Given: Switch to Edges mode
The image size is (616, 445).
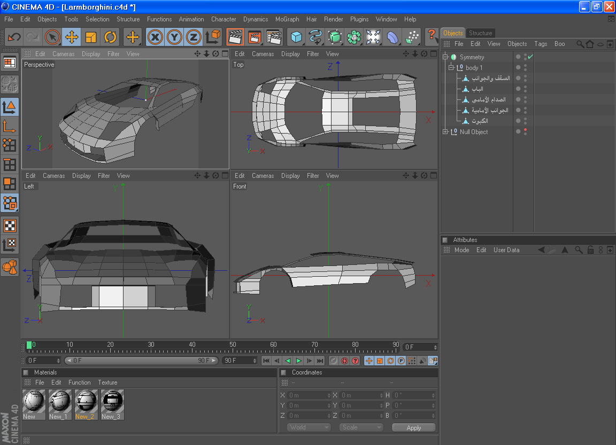Looking at the screenshot, I should point(10,165).
